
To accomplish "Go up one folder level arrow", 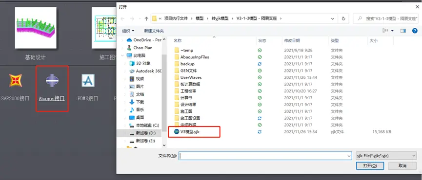I will 146,18.
